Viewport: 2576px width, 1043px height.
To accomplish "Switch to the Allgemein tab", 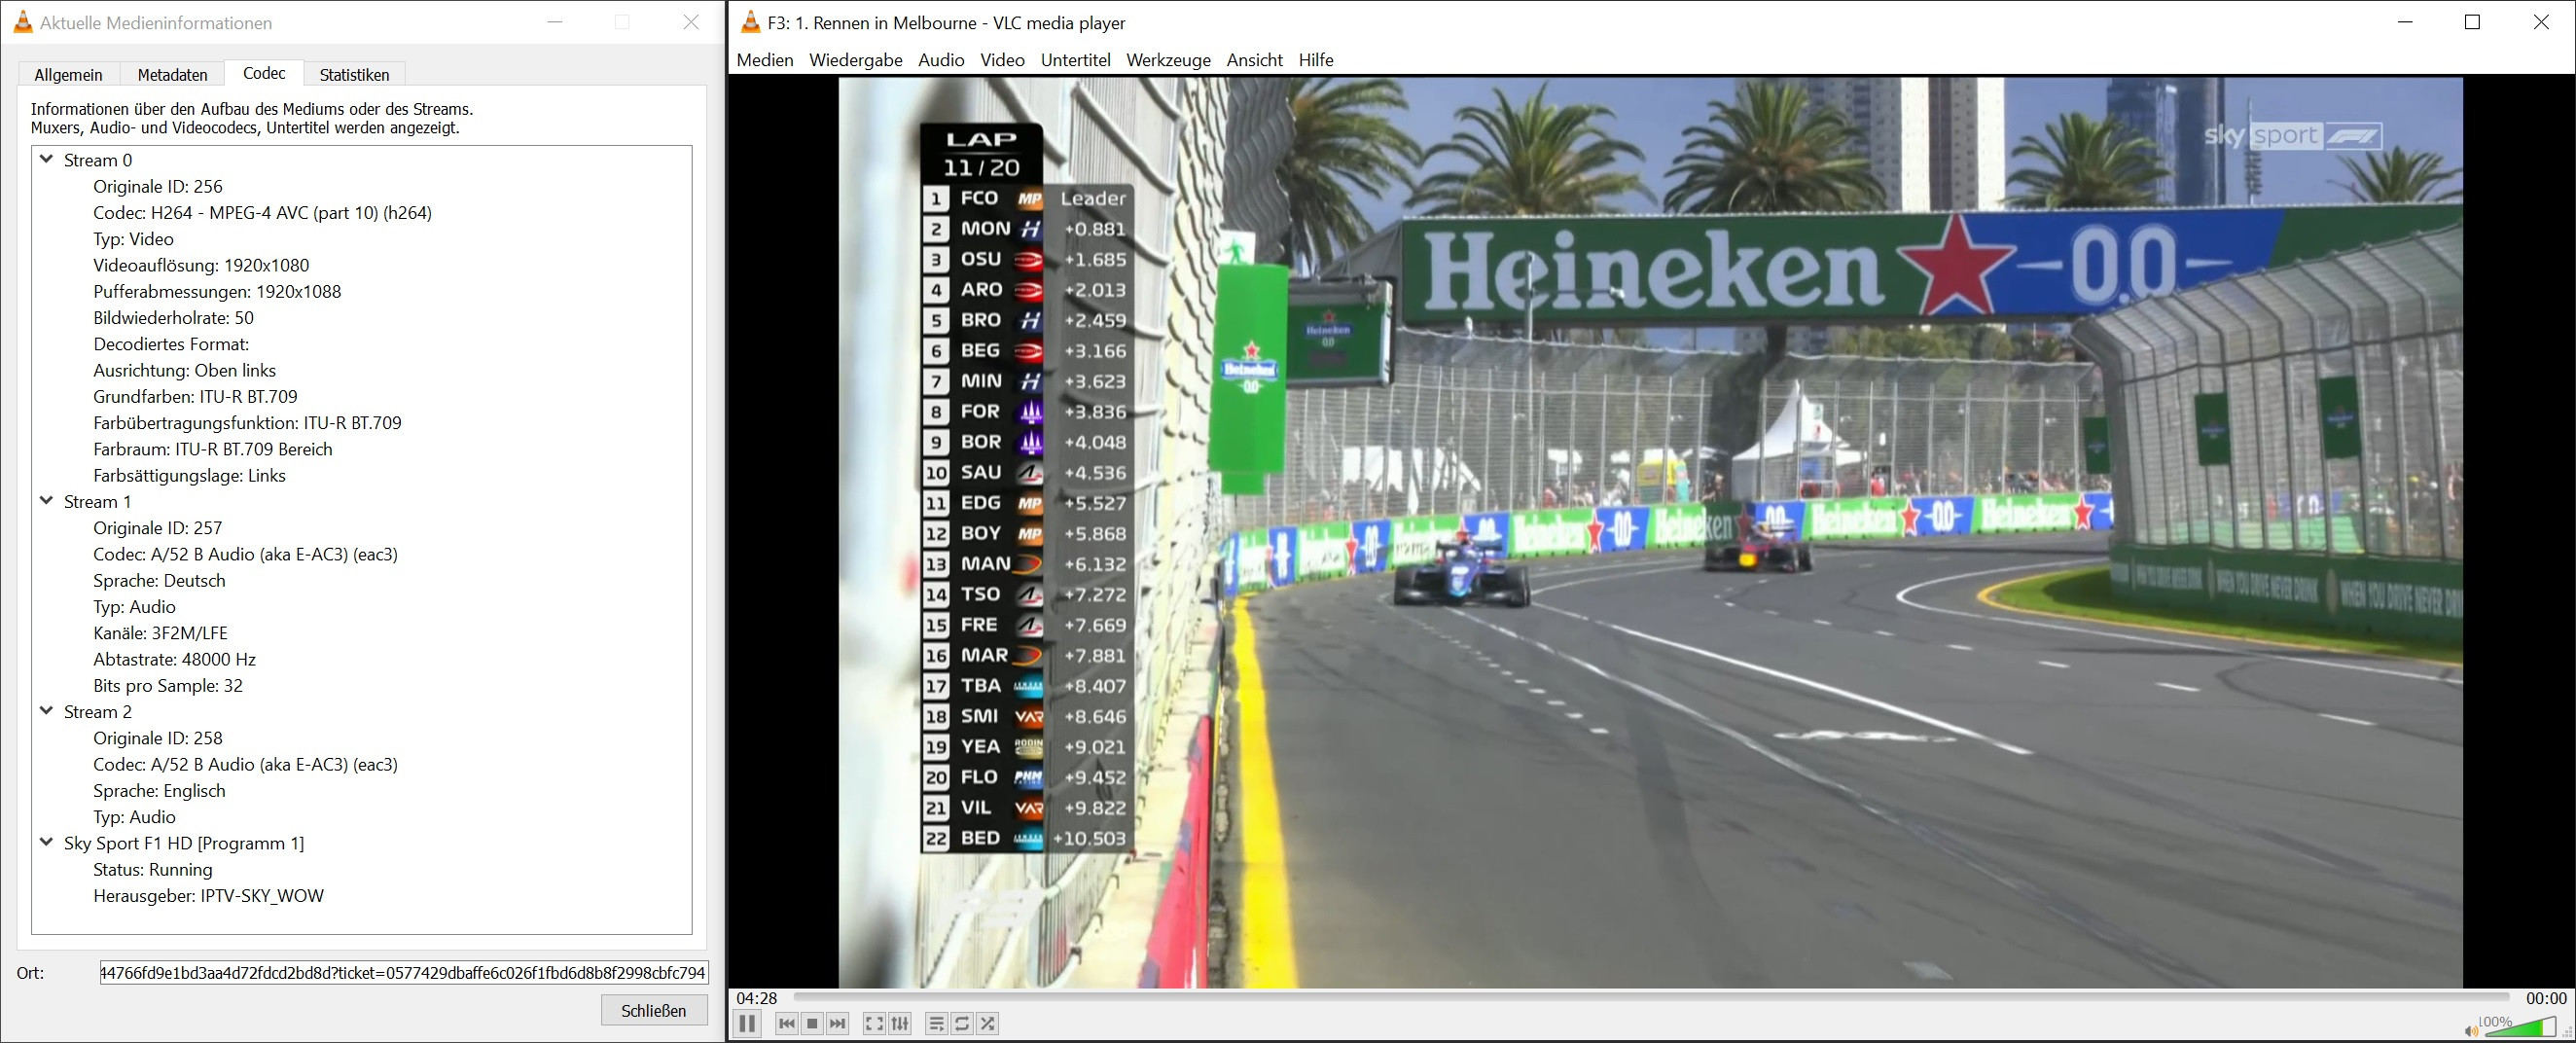I will click(68, 75).
